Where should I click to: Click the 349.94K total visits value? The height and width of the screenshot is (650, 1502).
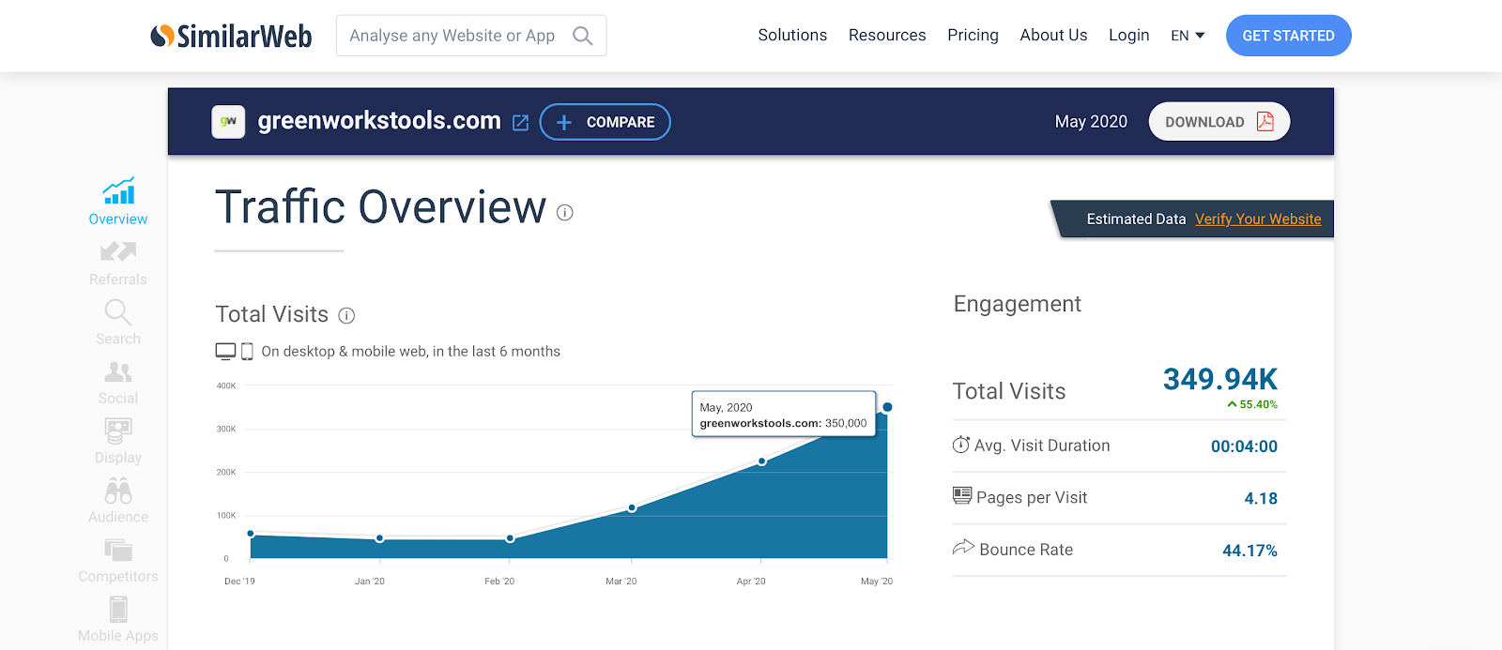[1220, 380]
